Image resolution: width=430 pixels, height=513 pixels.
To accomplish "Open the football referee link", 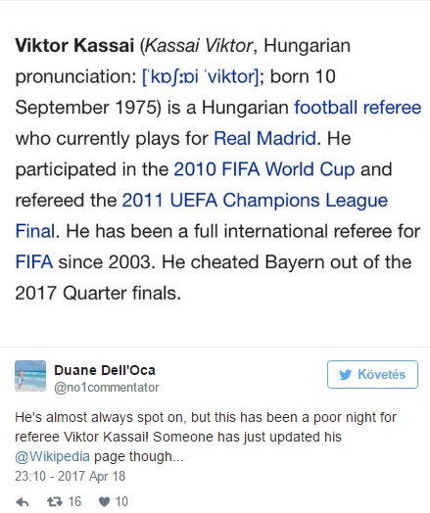I will pyautogui.click(x=358, y=108).
